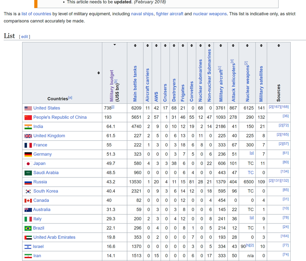This screenshot has width=306, height=261.
Task: Open the Military satellites header link
Action: (x=261, y=84)
